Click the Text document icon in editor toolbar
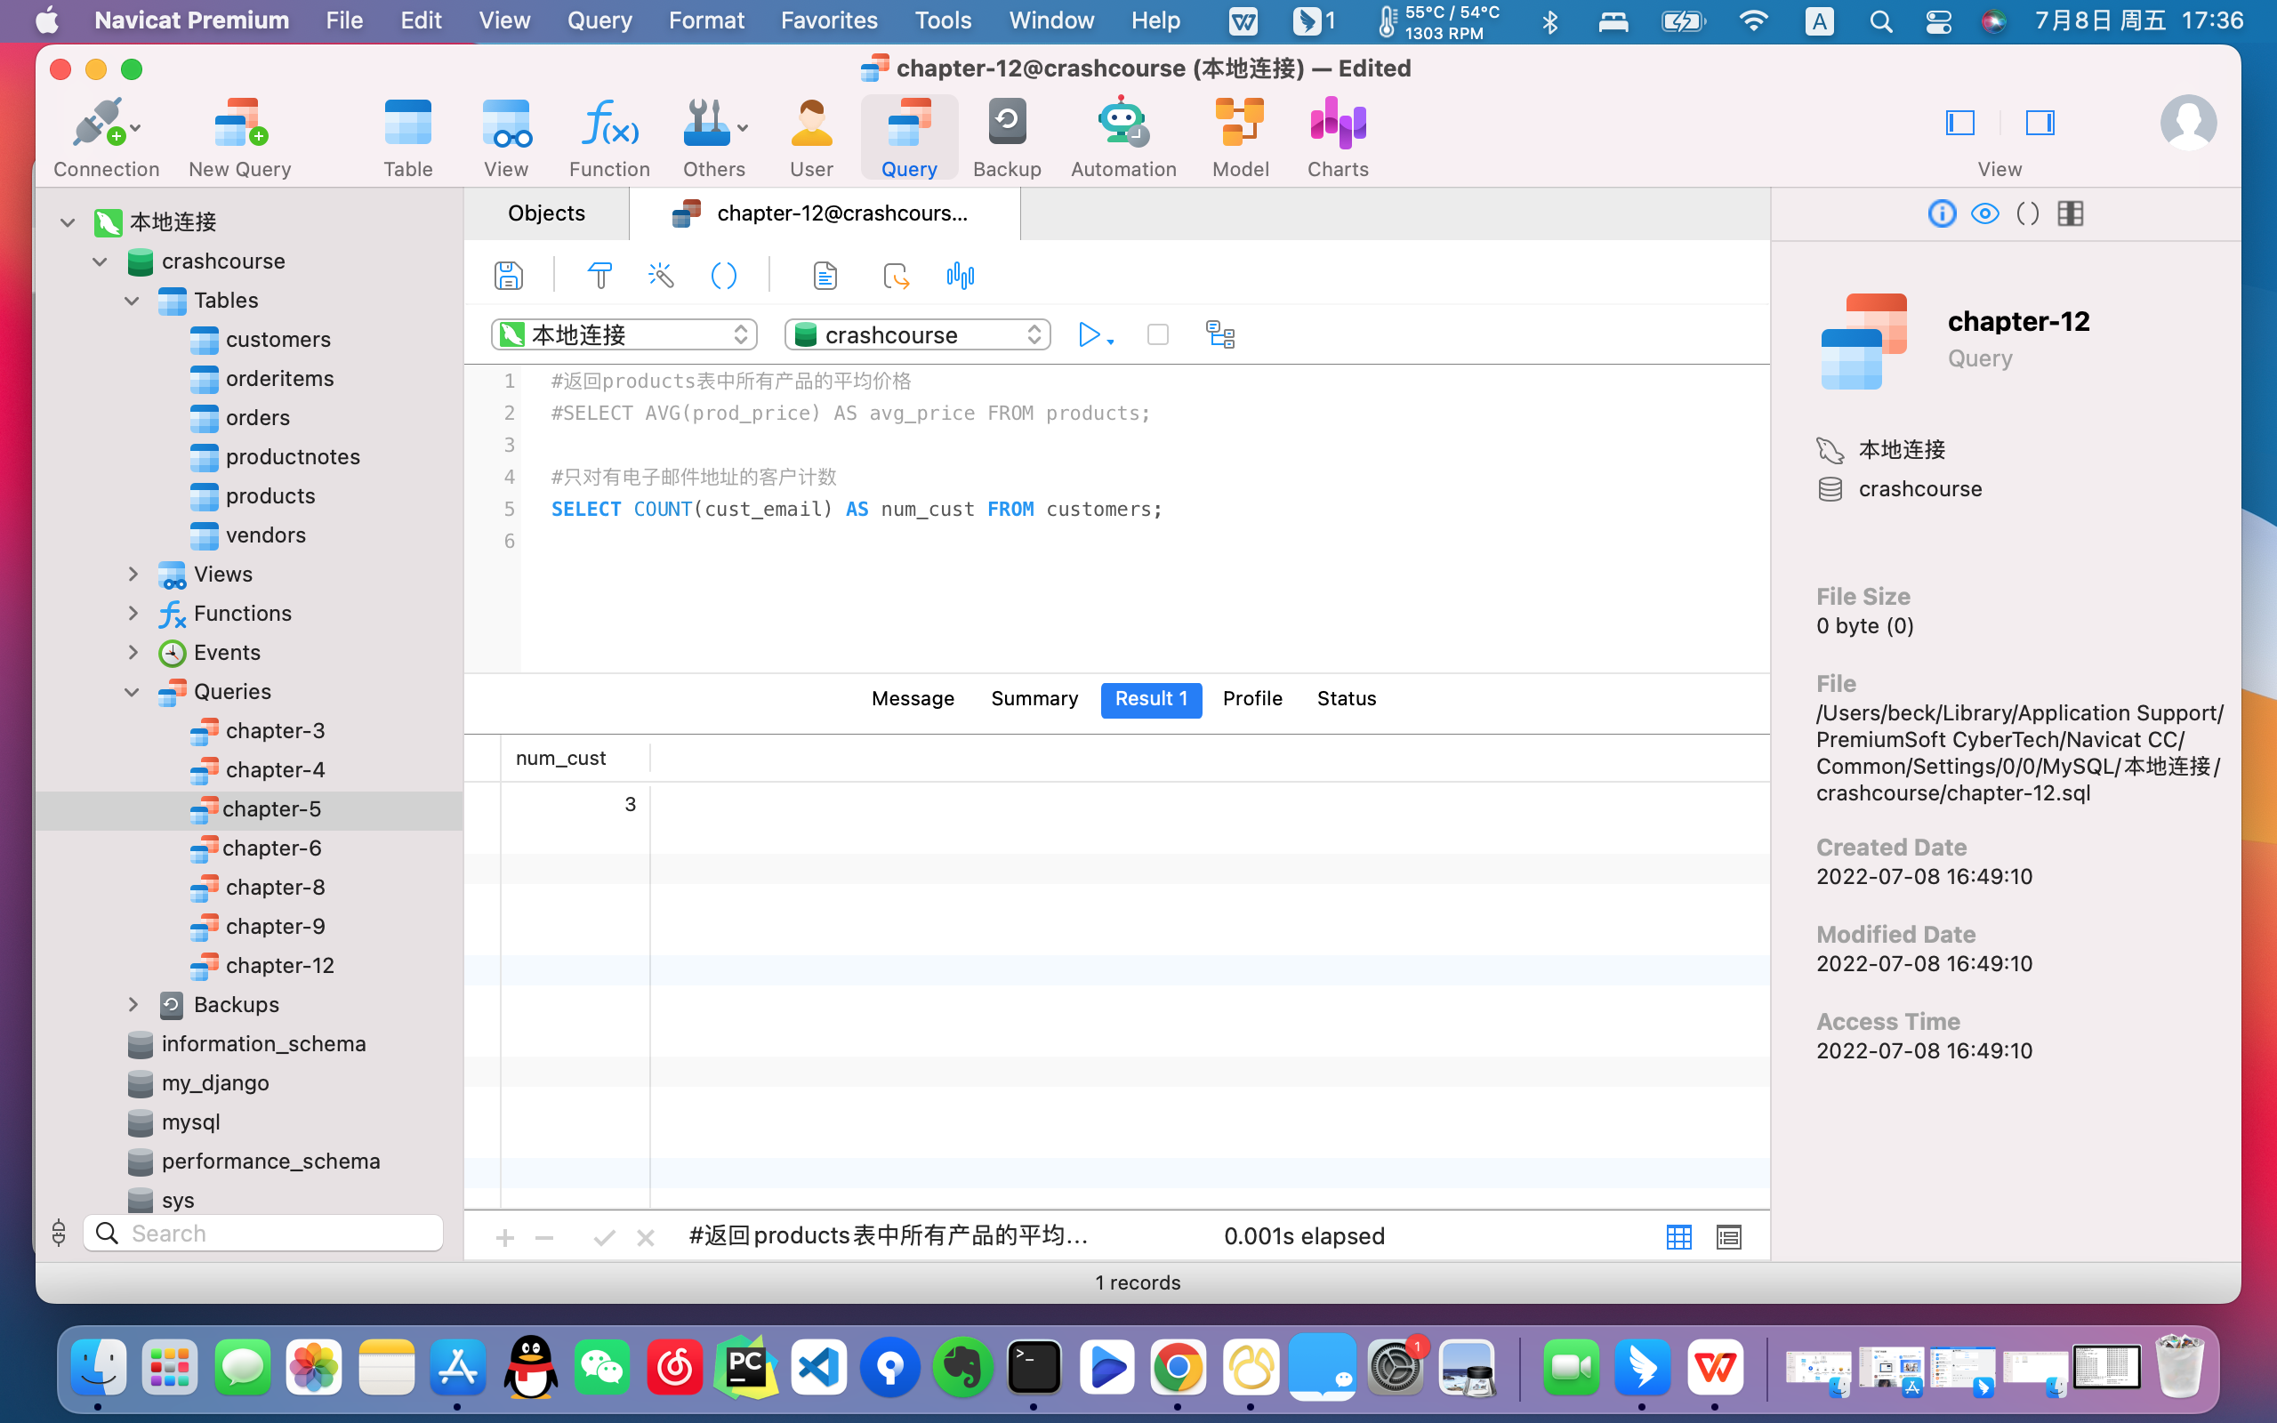 coord(825,276)
